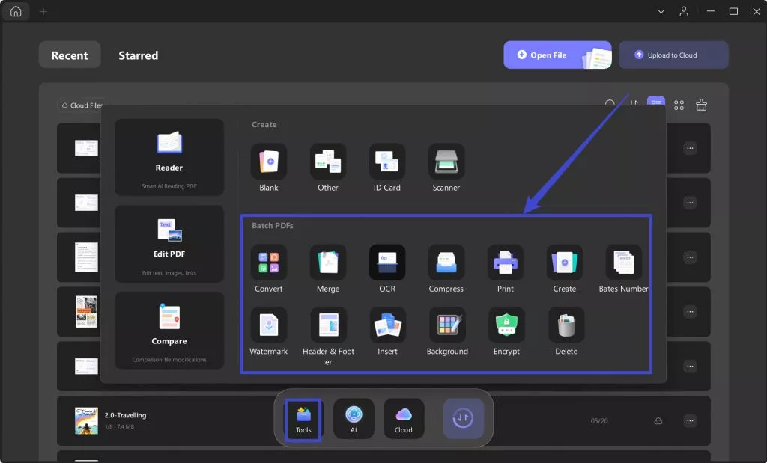Add a new tab with the plus icon
The width and height of the screenshot is (767, 463).
(x=43, y=11)
